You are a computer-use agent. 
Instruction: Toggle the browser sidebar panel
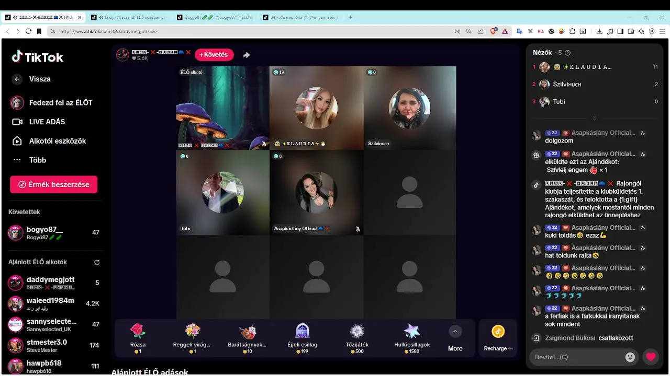click(x=620, y=31)
